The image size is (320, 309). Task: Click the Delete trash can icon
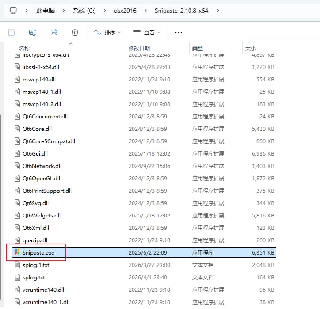pos(75,32)
